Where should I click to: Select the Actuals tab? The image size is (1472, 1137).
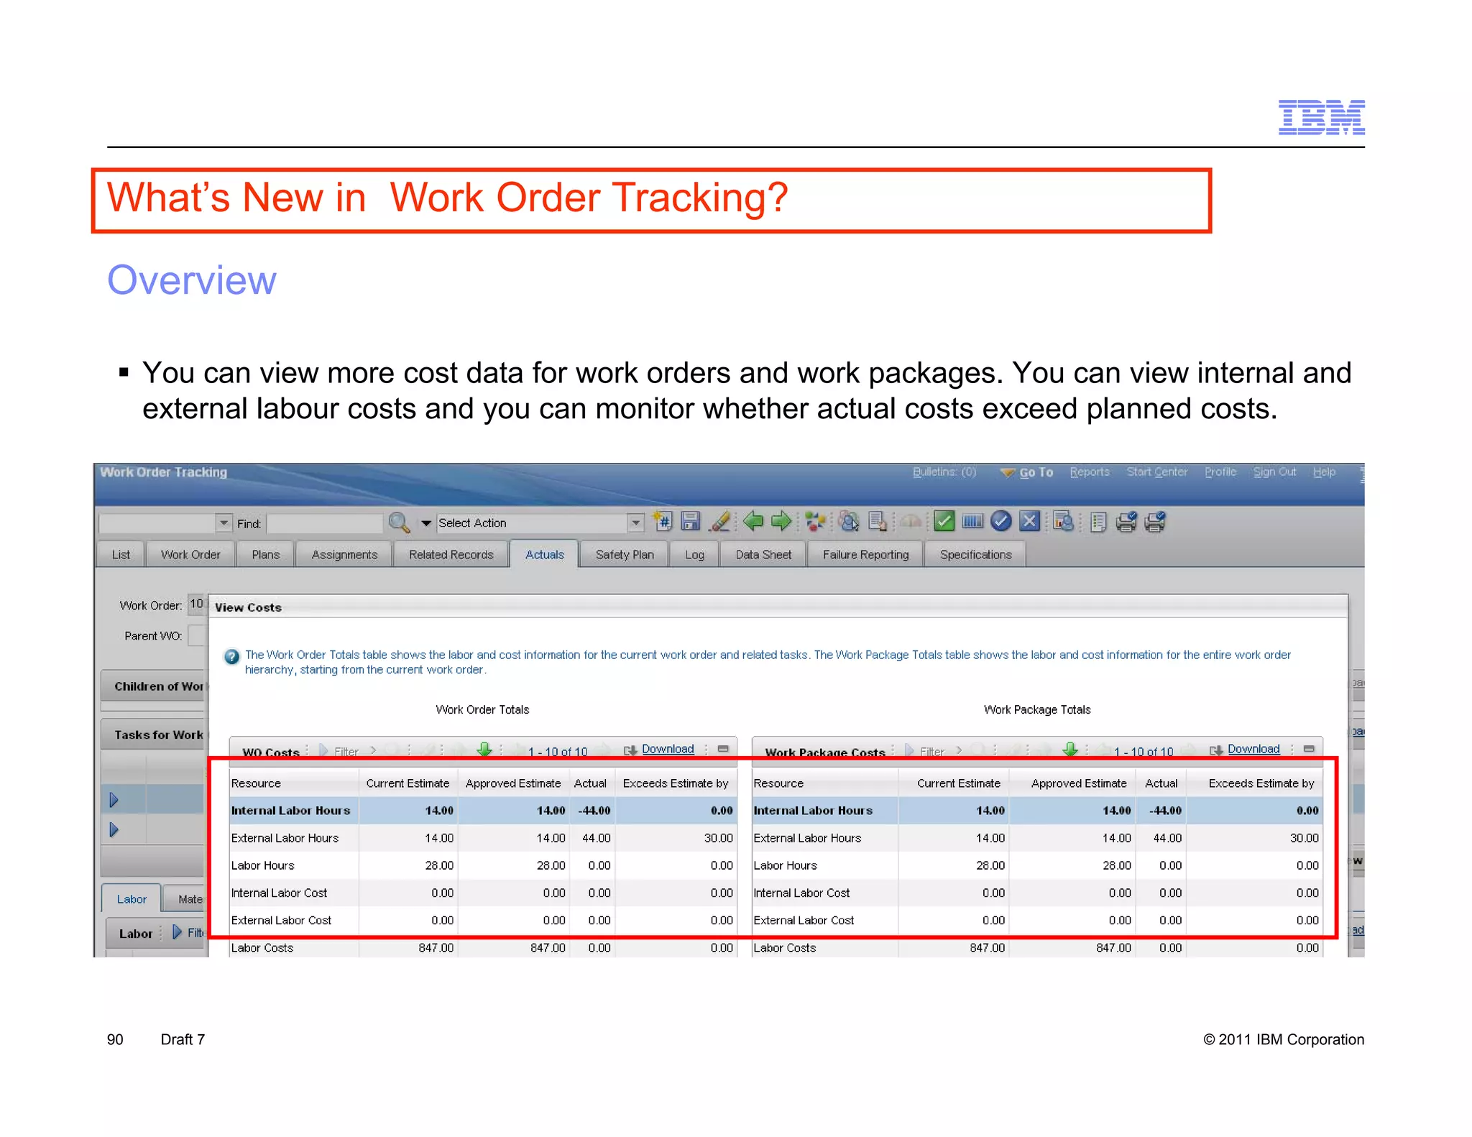(x=544, y=555)
